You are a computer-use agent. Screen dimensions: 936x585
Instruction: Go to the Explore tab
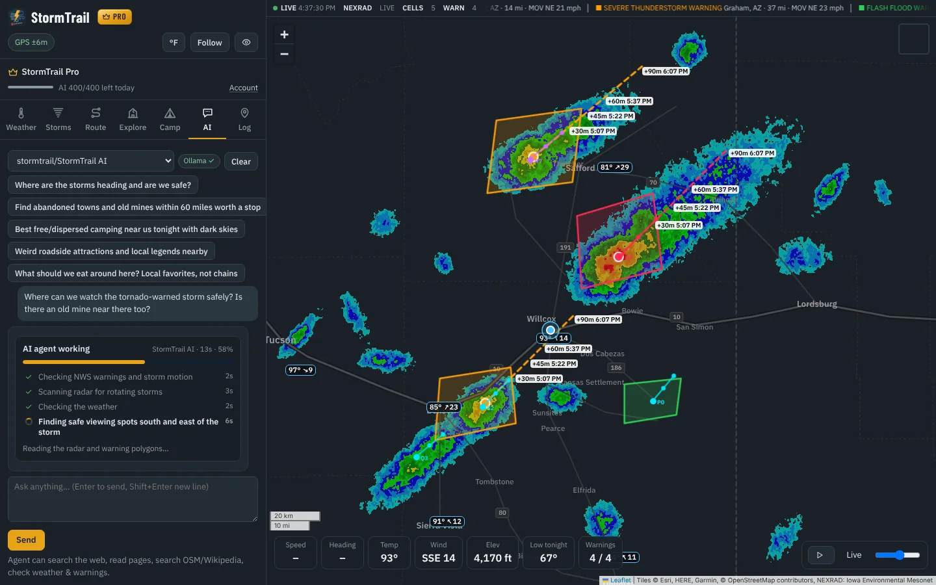click(x=133, y=120)
